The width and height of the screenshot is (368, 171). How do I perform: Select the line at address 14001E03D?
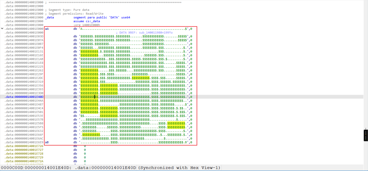click(x=24, y=36)
